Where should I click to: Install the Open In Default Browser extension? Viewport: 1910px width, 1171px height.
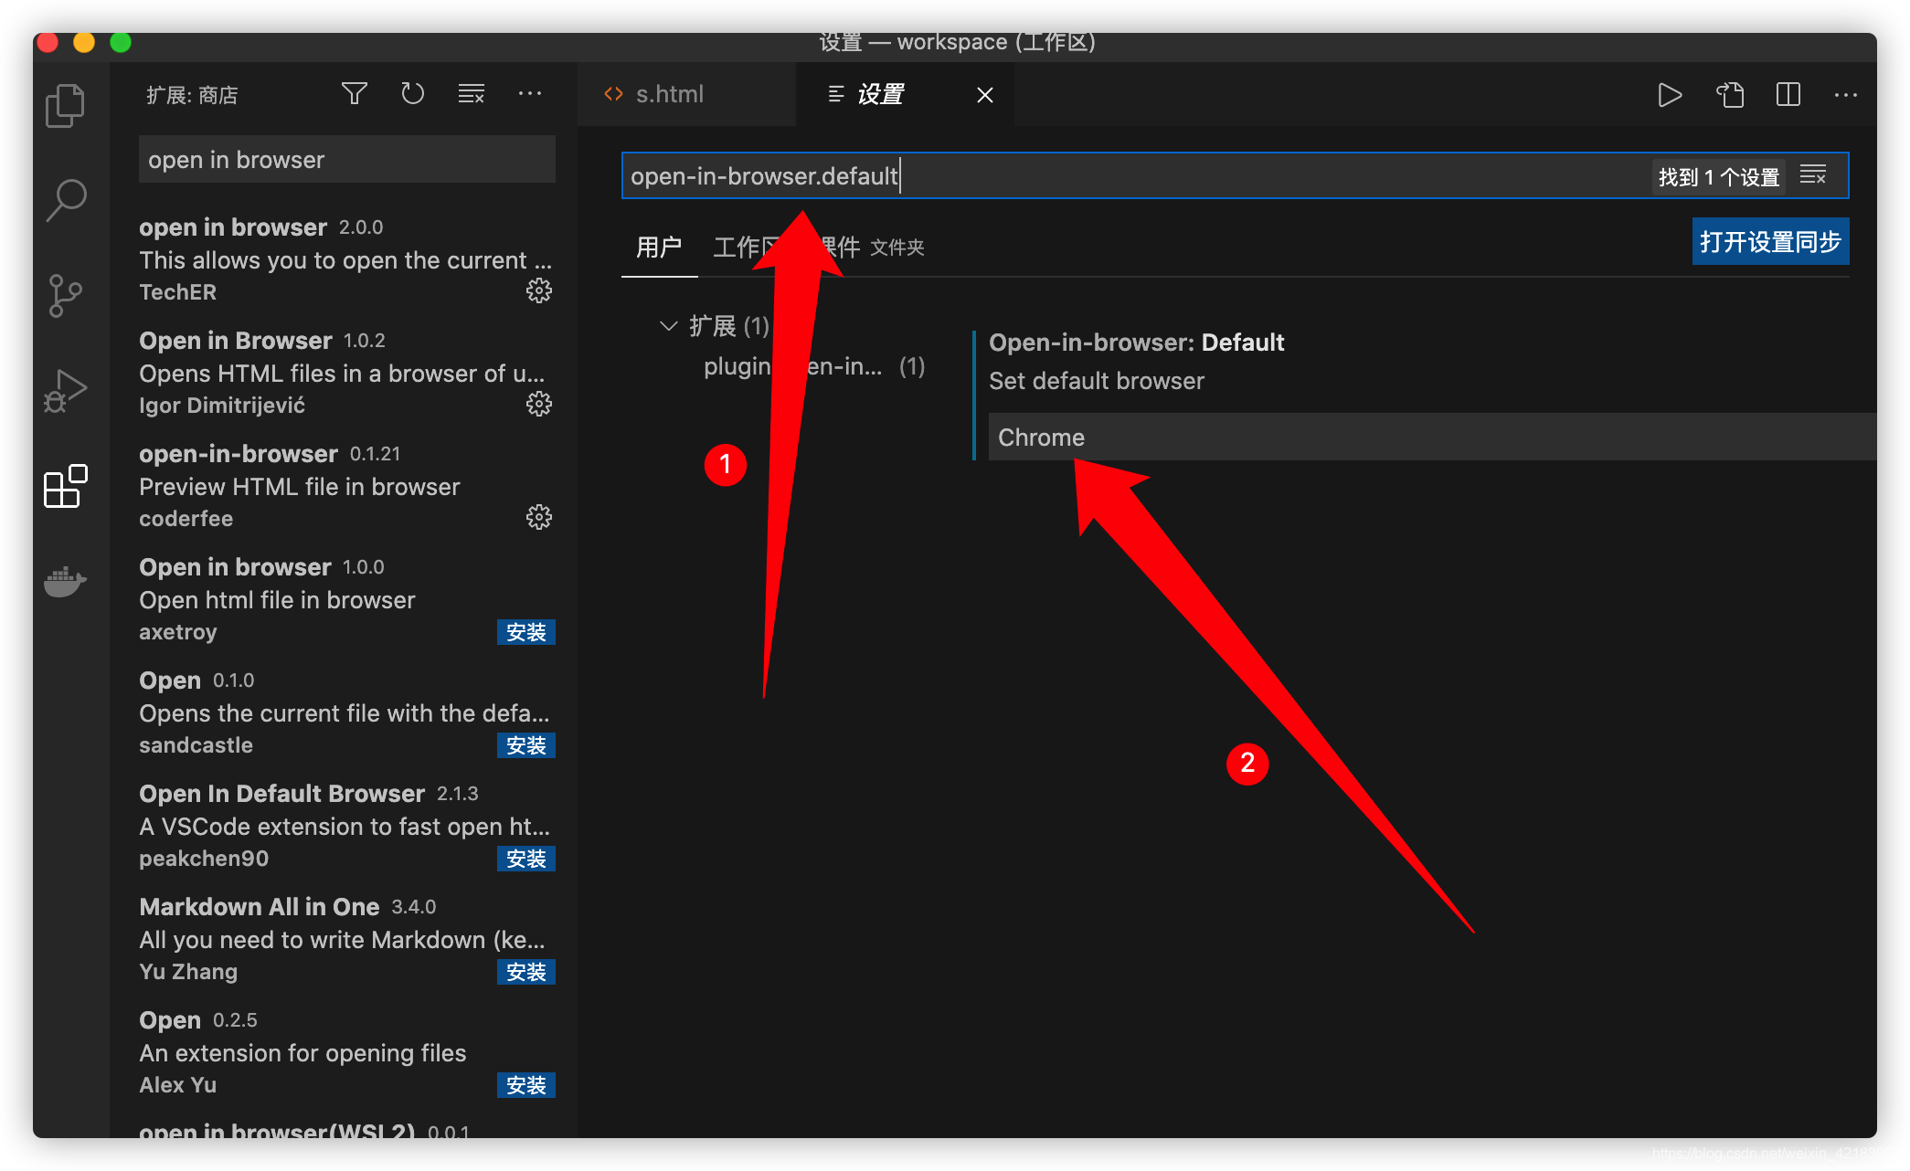click(525, 859)
